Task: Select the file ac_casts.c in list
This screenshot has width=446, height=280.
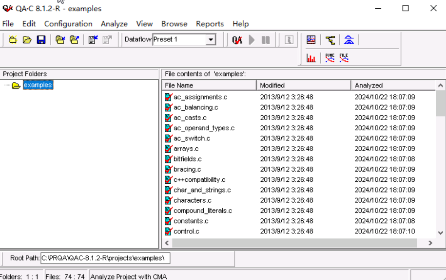Action: point(190,118)
